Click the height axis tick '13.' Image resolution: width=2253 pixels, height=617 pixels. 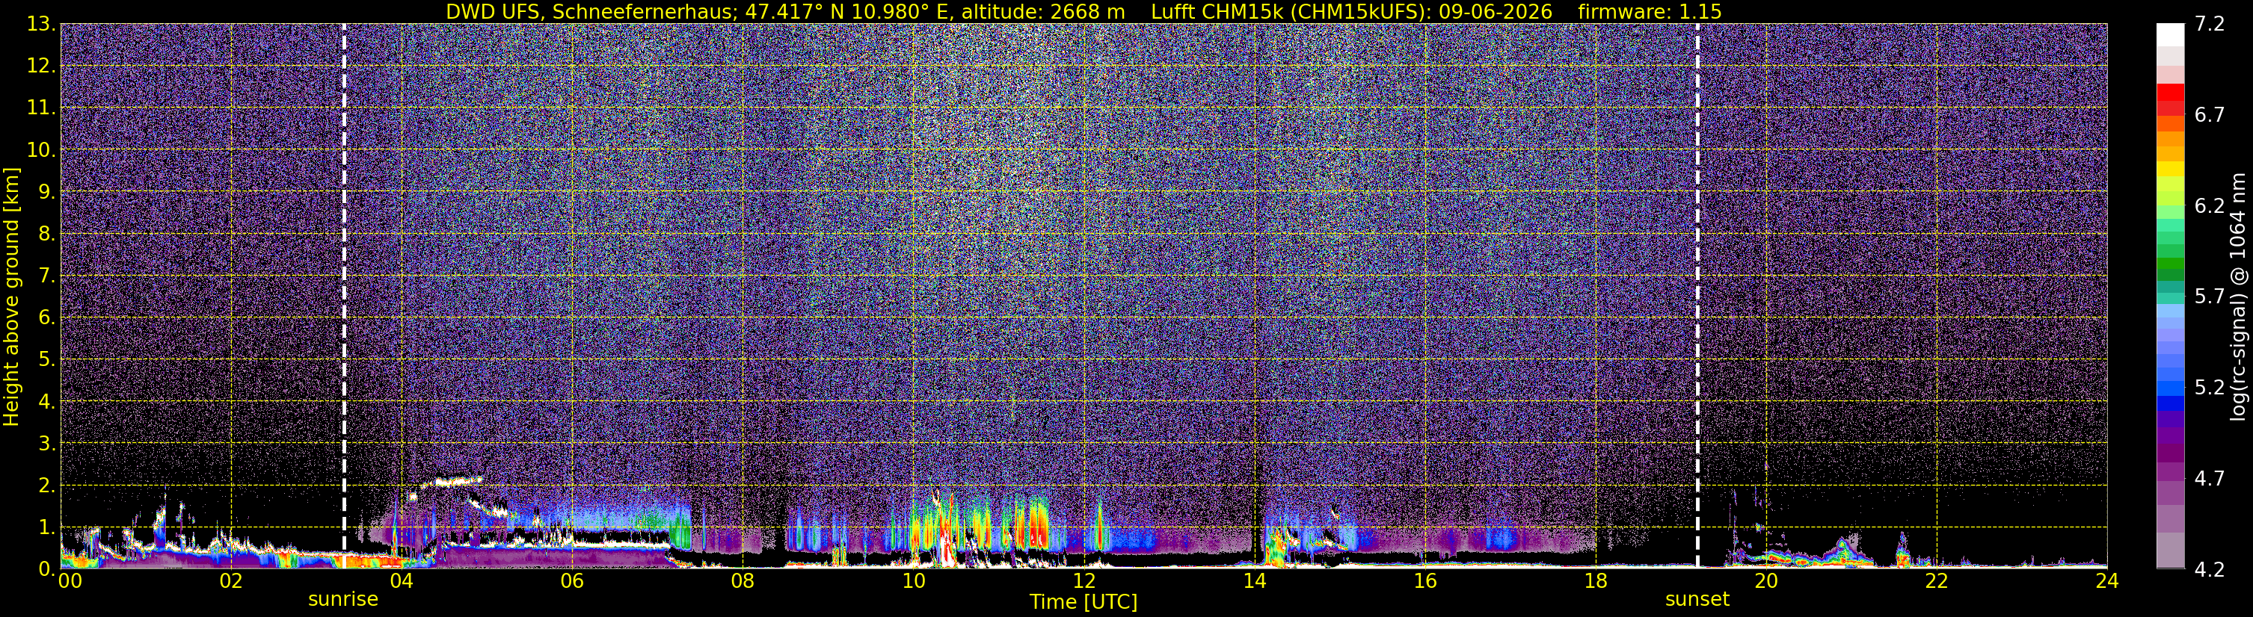coord(41,25)
